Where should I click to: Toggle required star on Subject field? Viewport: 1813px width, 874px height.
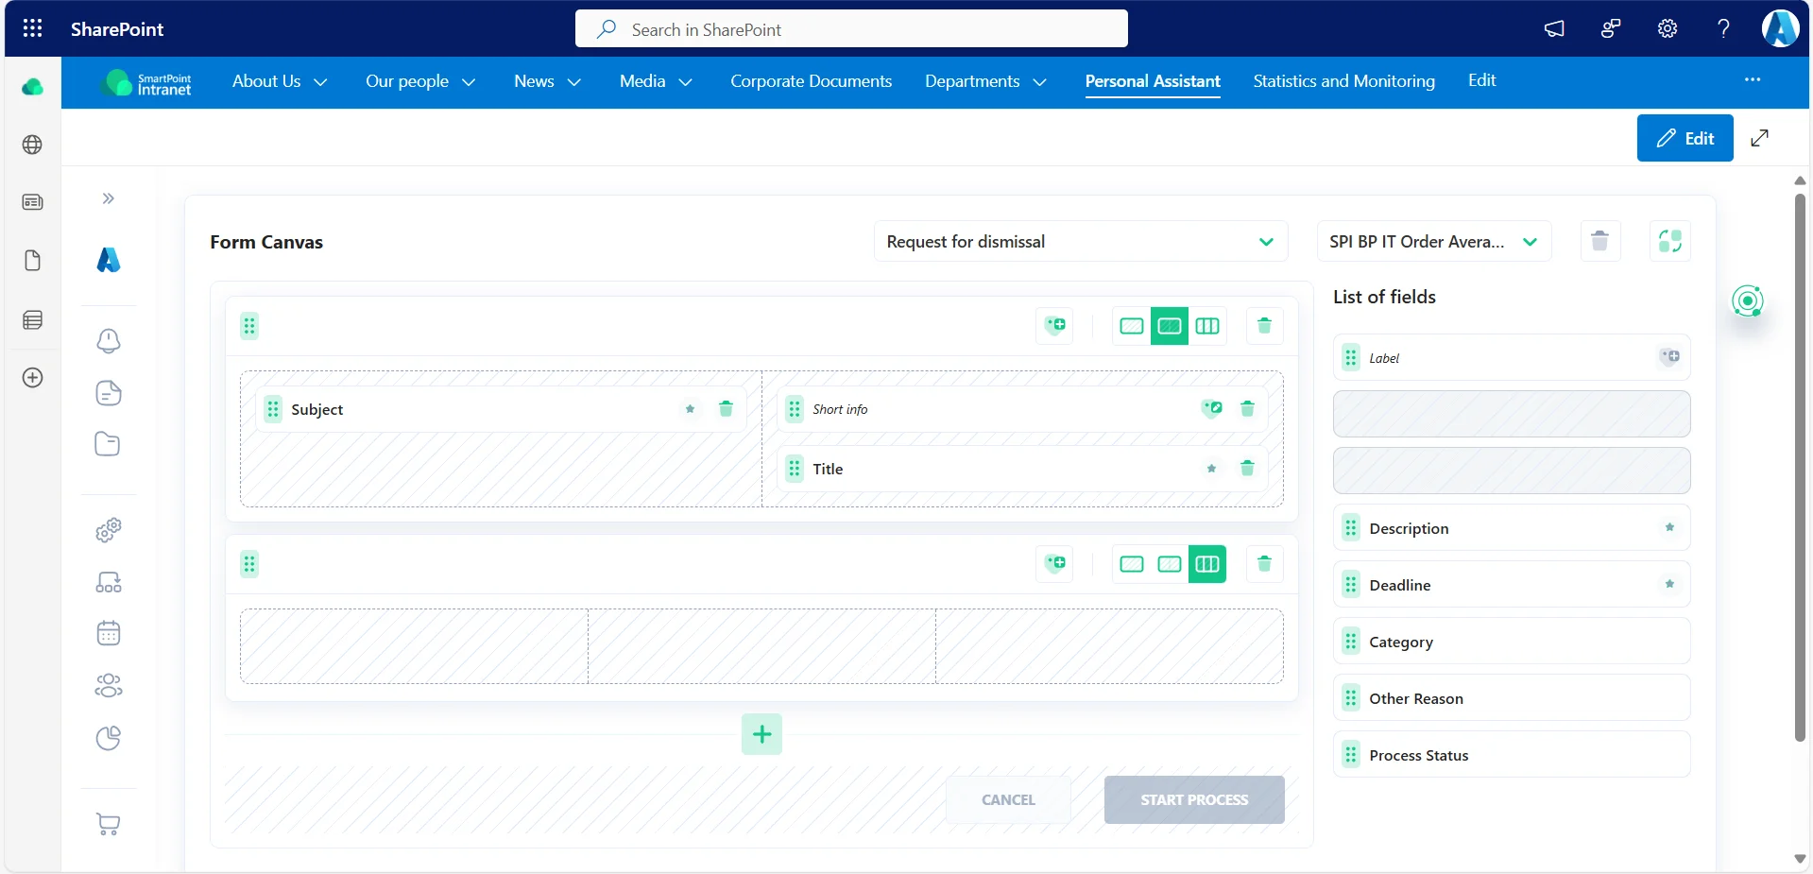pyautogui.click(x=691, y=409)
